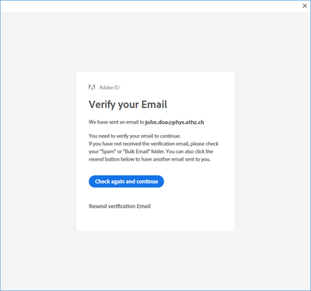
Task: Click the quoted "Spam" word in instructions
Action: pyautogui.click(x=107, y=151)
